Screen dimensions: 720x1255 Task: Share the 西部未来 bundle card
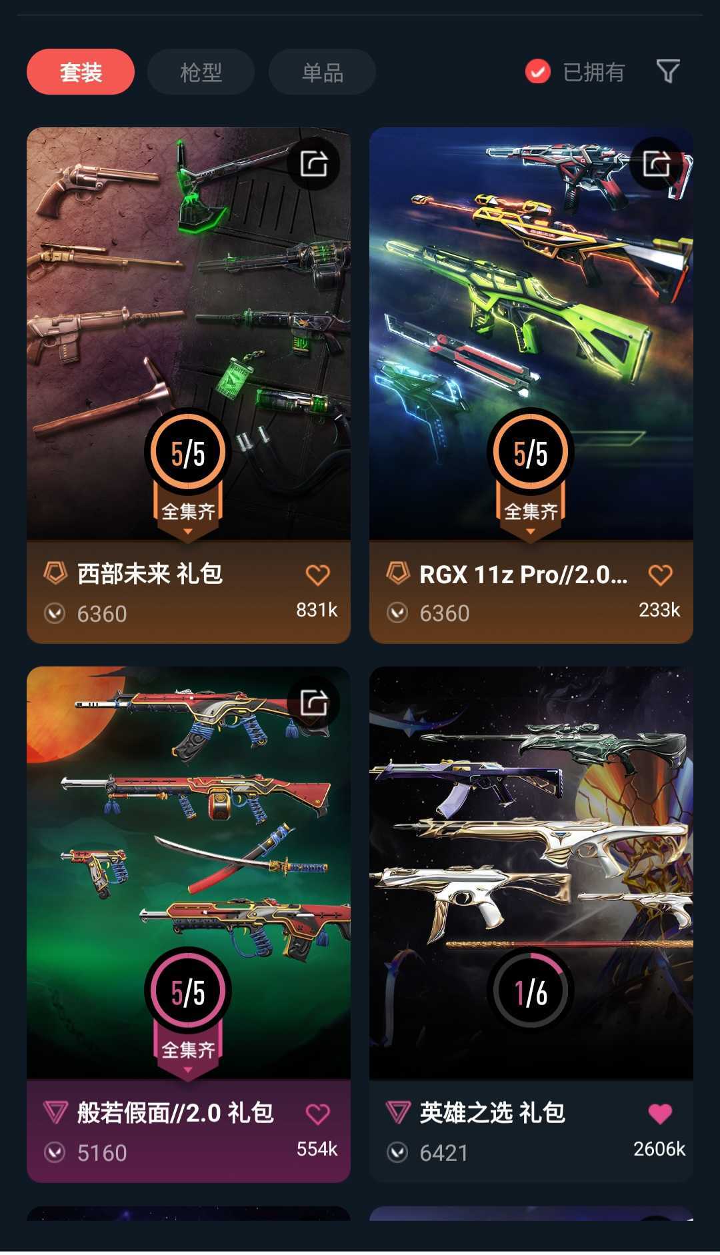(x=314, y=163)
